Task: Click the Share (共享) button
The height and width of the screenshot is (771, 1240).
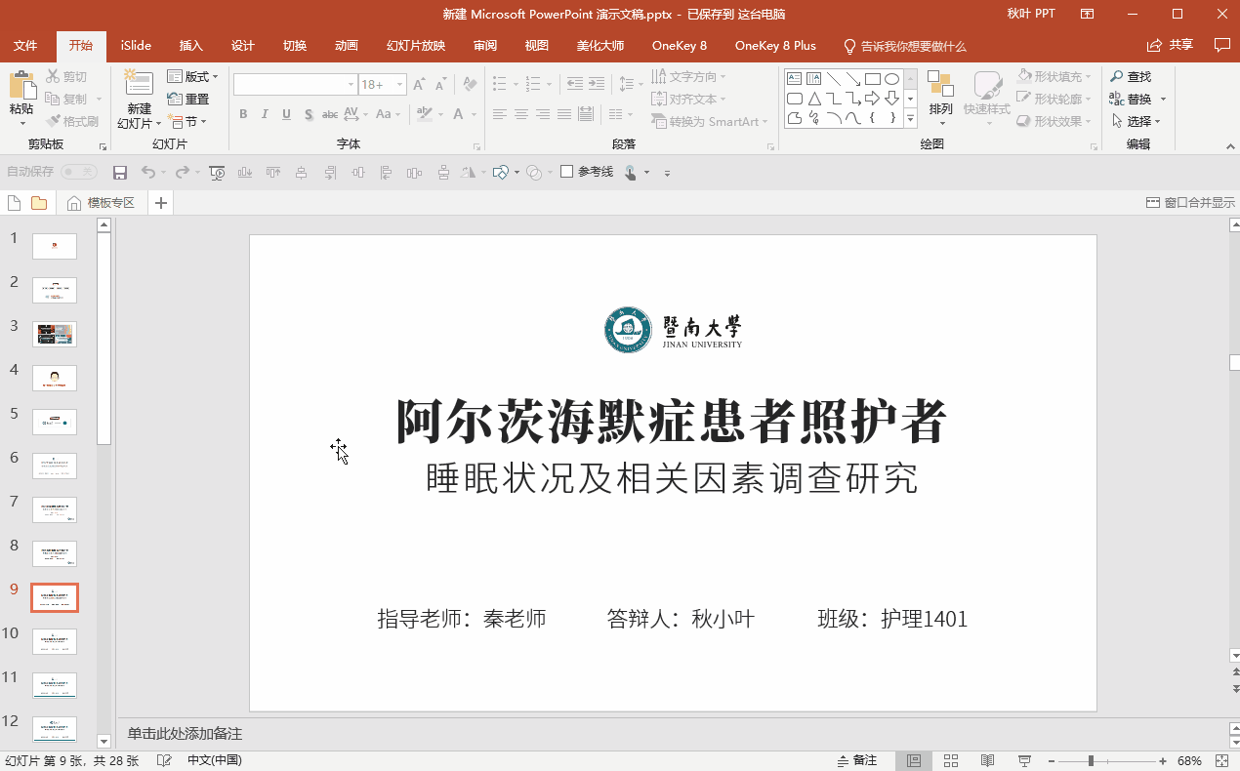Action: point(1170,45)
